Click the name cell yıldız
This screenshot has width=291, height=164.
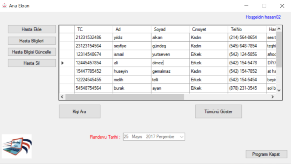click(132, 38)
